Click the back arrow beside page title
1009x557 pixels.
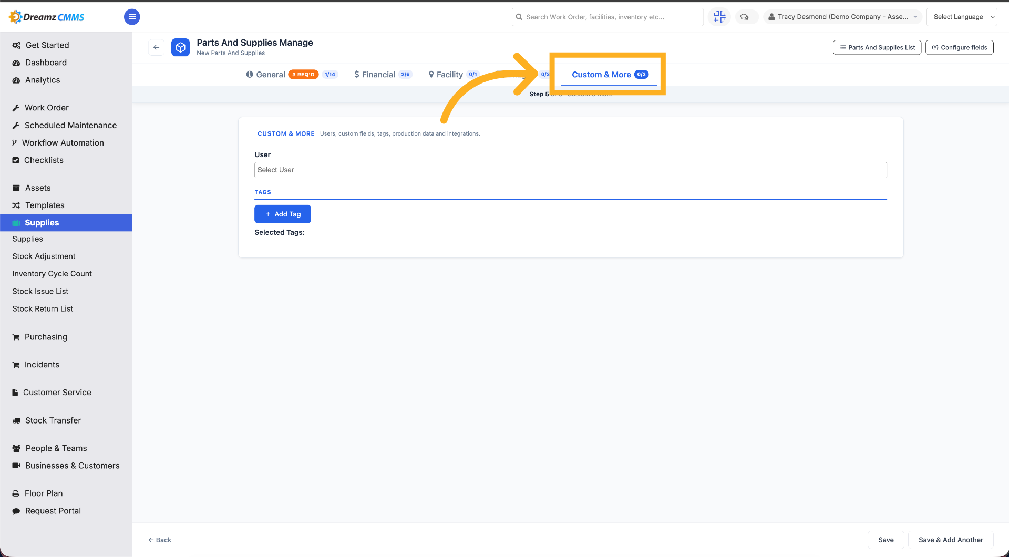(x=156, y=47)
